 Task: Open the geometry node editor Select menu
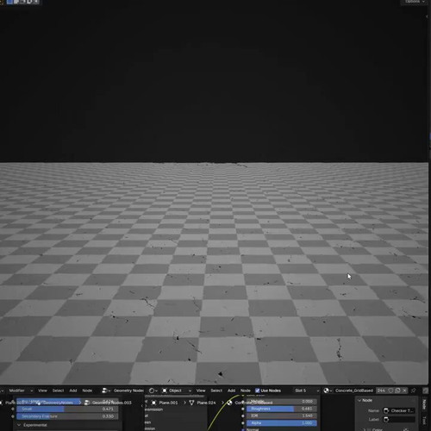58,390
